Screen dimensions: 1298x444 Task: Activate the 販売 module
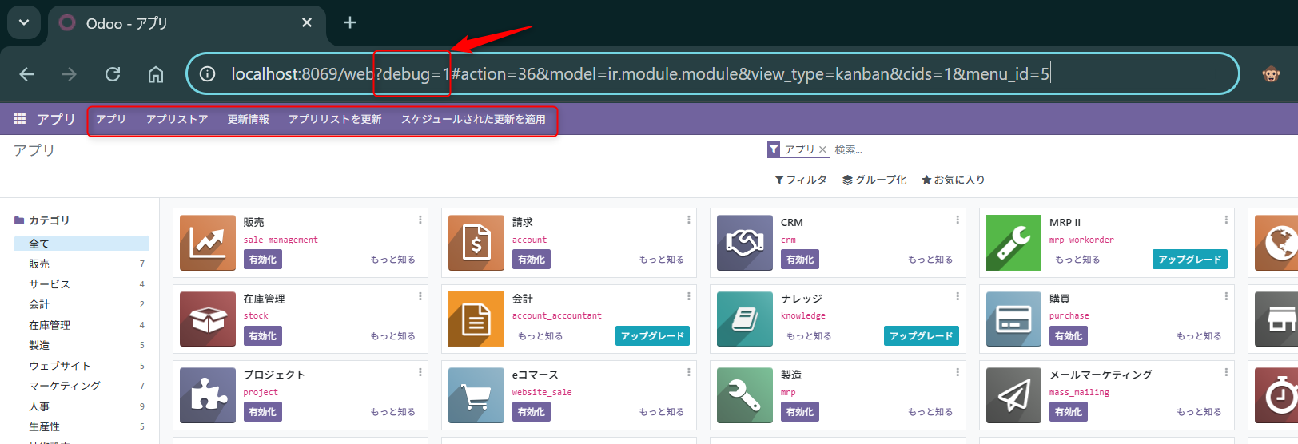pyautogui.click(x=262, y=260)
